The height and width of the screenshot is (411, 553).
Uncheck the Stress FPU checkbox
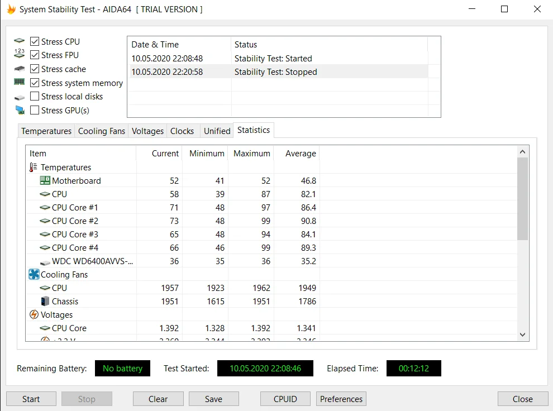pos(35,55)
